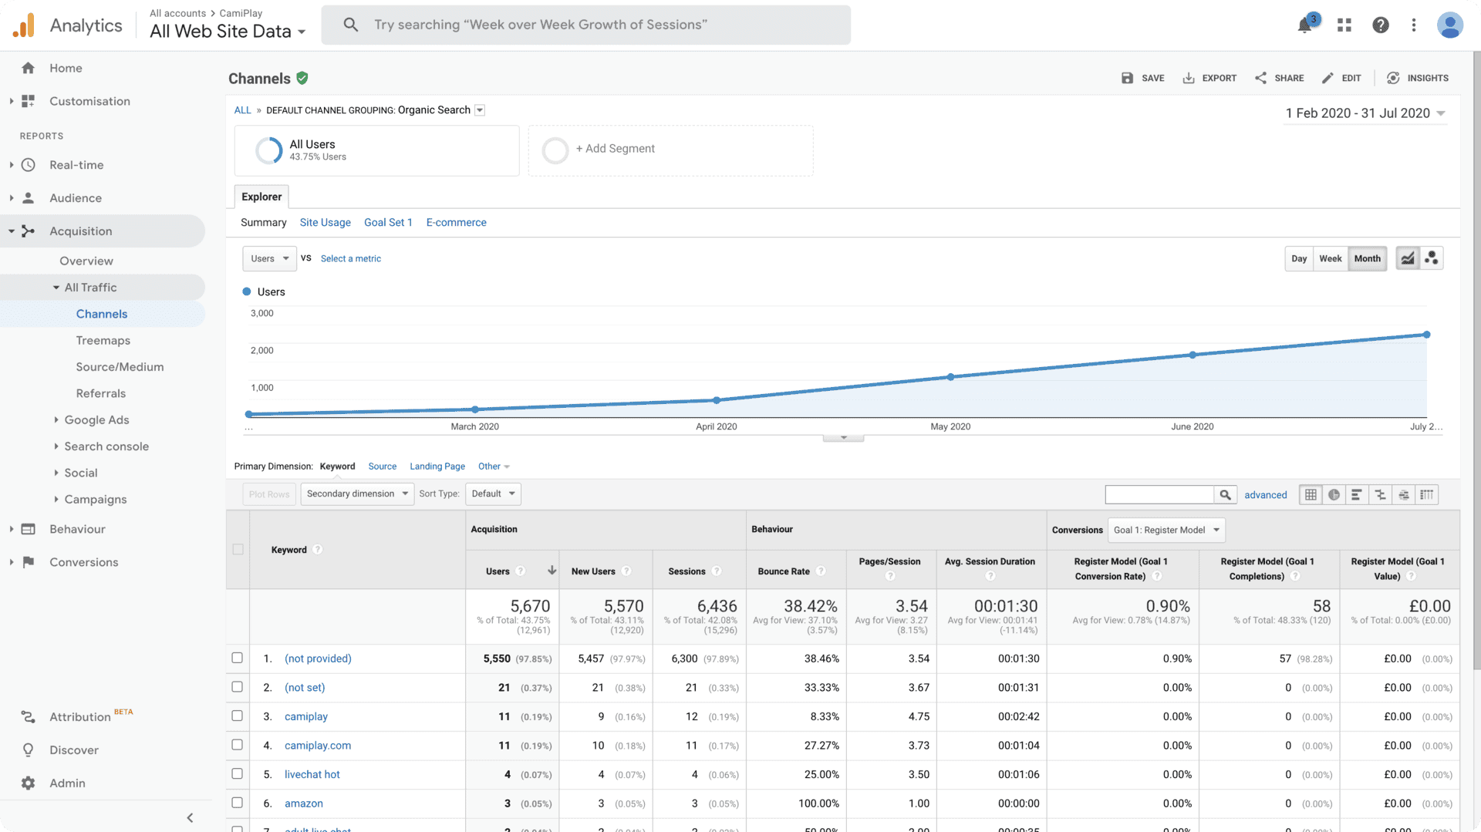1481x832 pixels.
Task: Open the Google apps grid icon
Action: click(x=1344, y=25)
